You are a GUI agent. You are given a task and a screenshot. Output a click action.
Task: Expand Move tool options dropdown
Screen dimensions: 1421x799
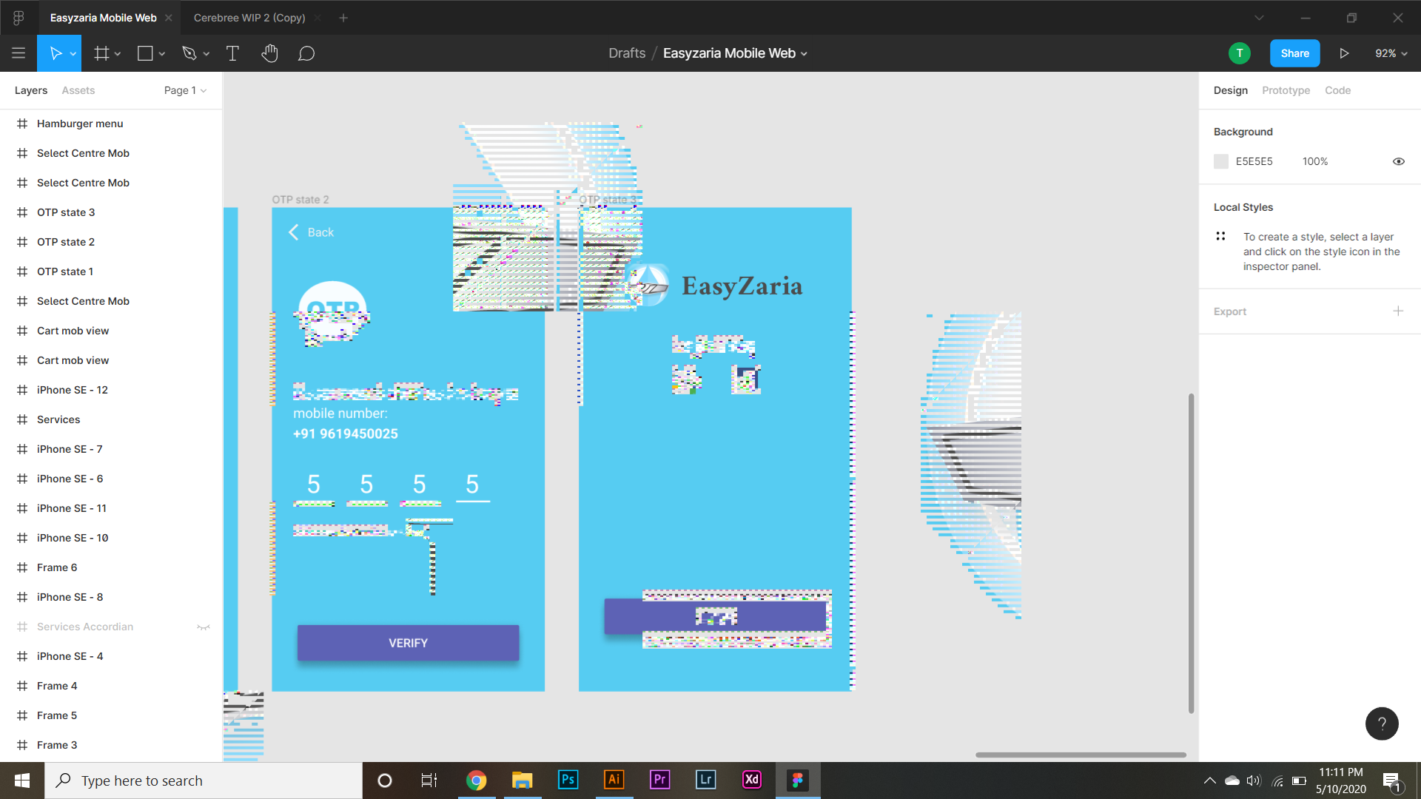(73, 54)
